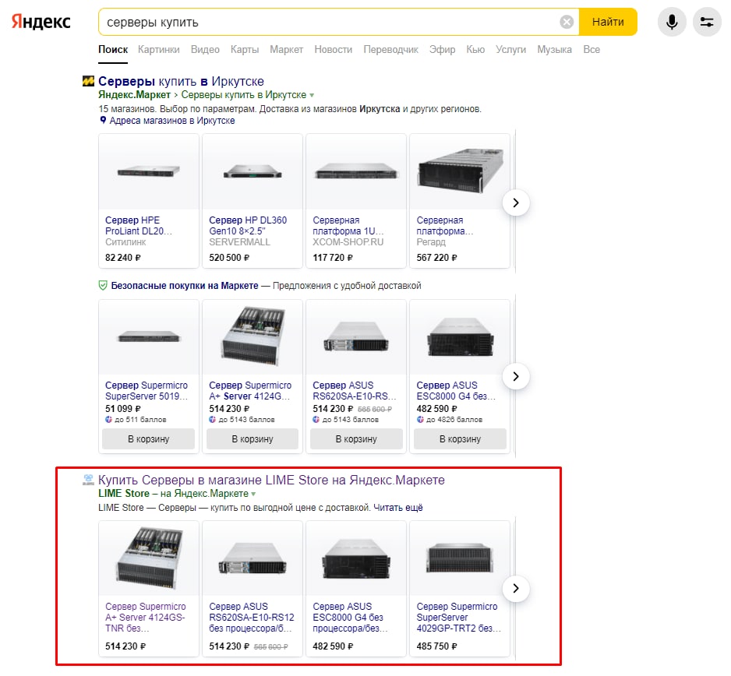This screenshot has height=676, width=731.
Task: Click Supermicro SuperServer 5019 thumbnail
Action: pos(149,337)
